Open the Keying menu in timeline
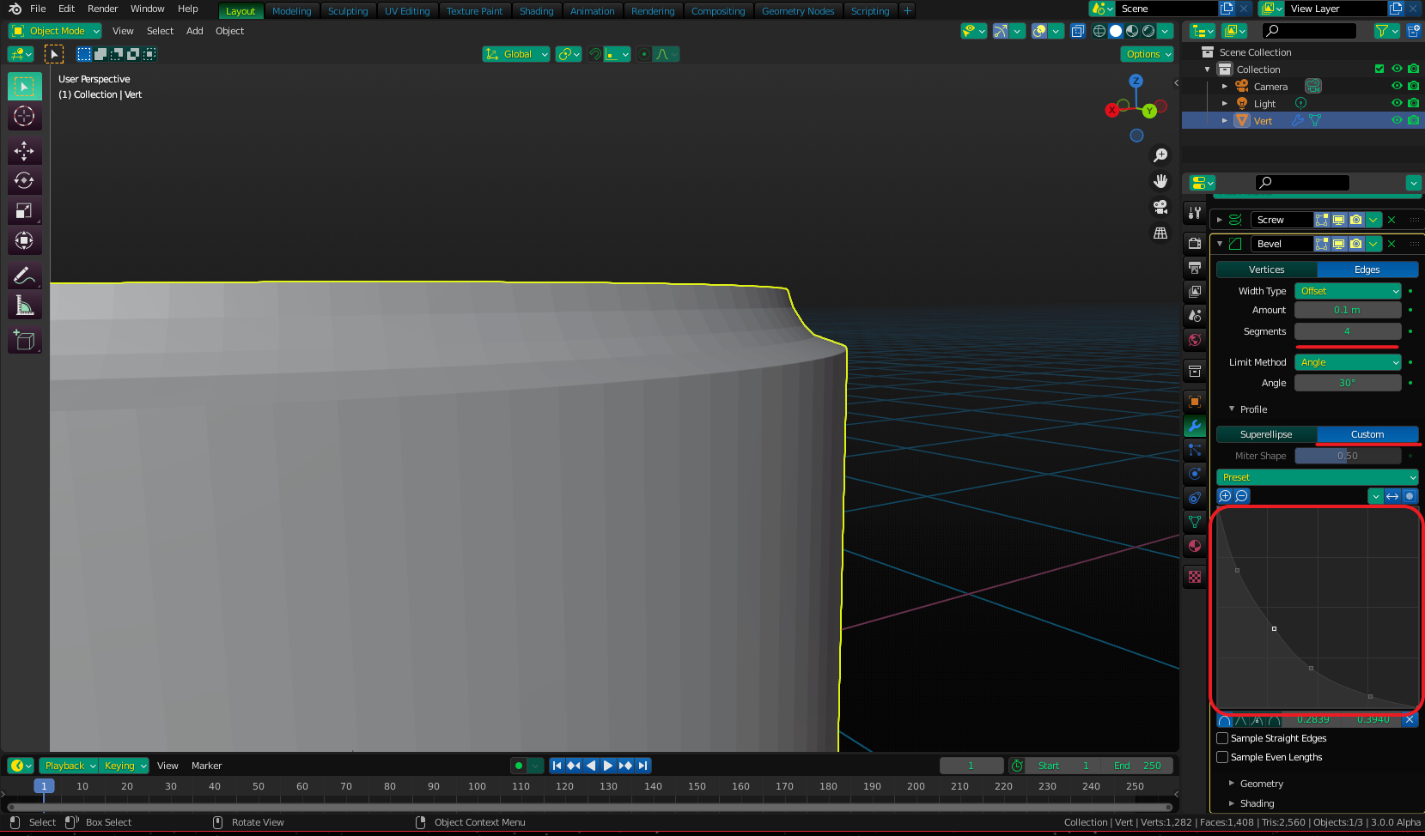1425x836 pixels. (x=125, y=766)
